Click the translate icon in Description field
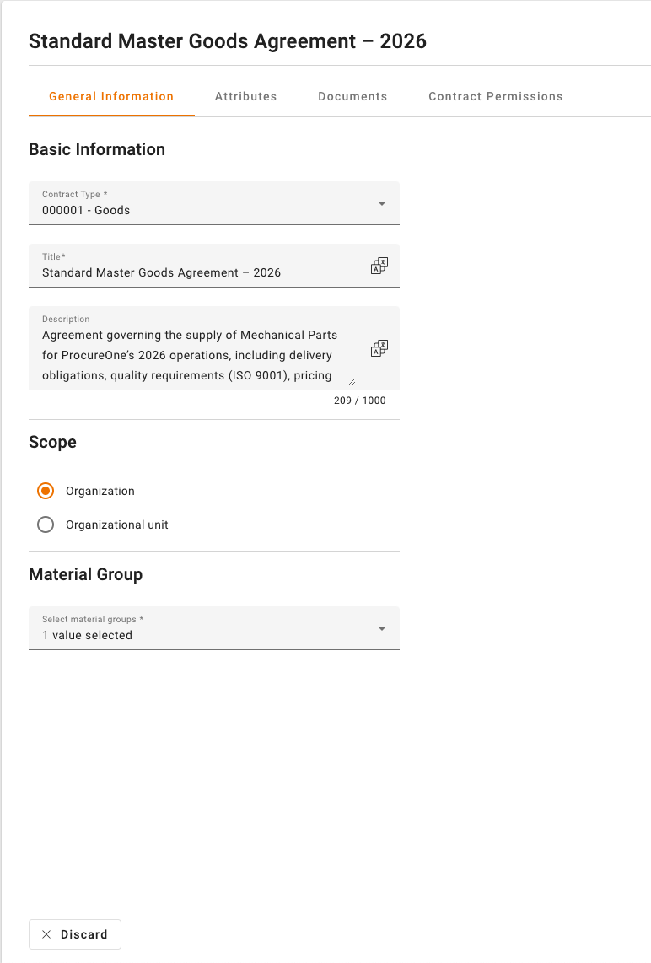Screen dimensions: 651x963 (x=379, y=348)
